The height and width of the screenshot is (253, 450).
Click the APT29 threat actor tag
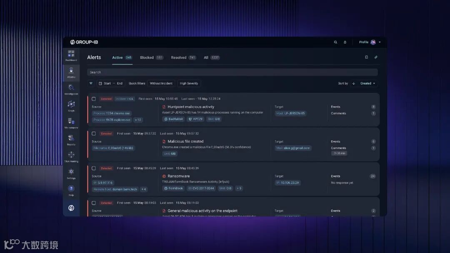point(195,119)
